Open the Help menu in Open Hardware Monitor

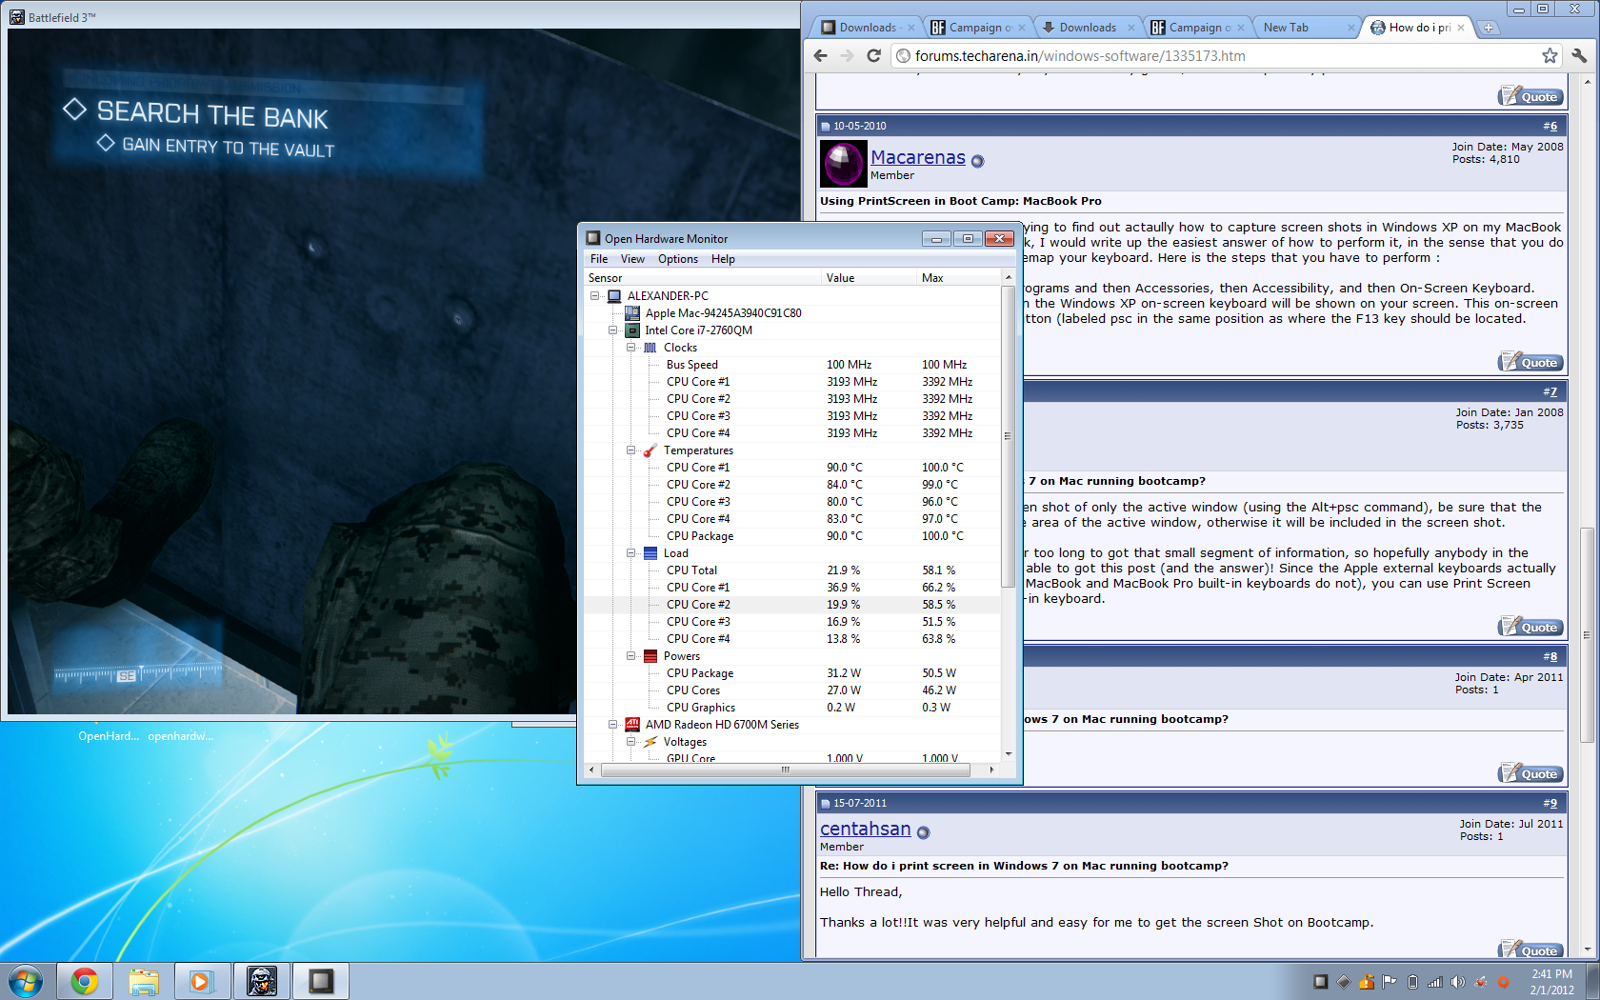[x=723, y=259]
